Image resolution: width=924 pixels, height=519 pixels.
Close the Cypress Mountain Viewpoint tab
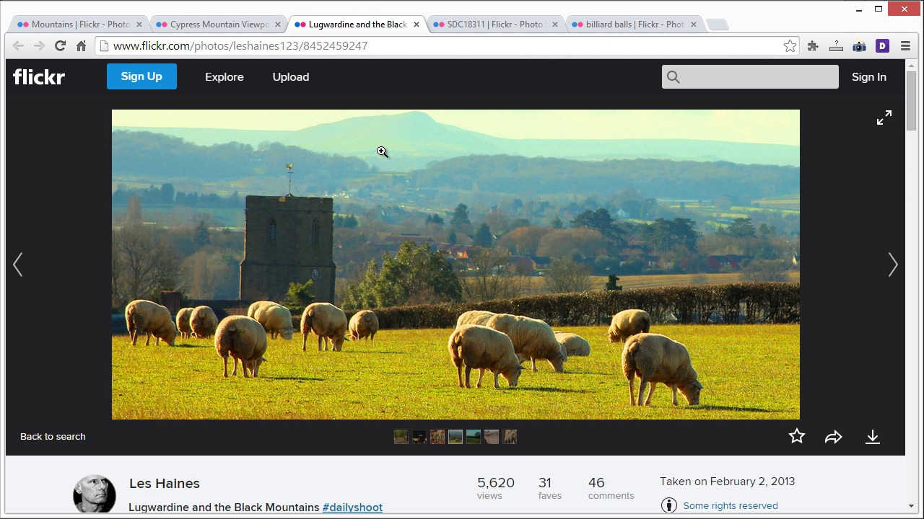coord(278,25)
